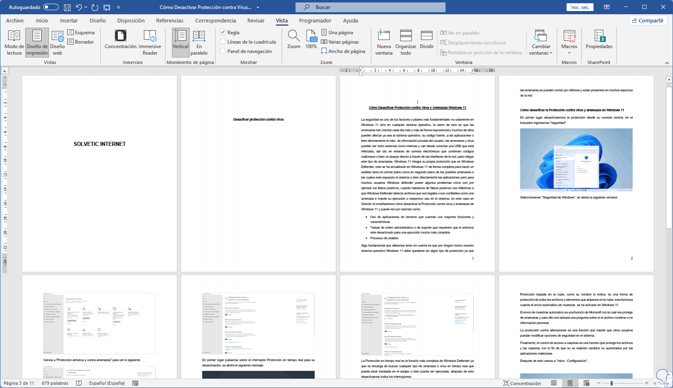Uncheck the Regla checkbox
This screenshot has height=388, width=673.
223,32
